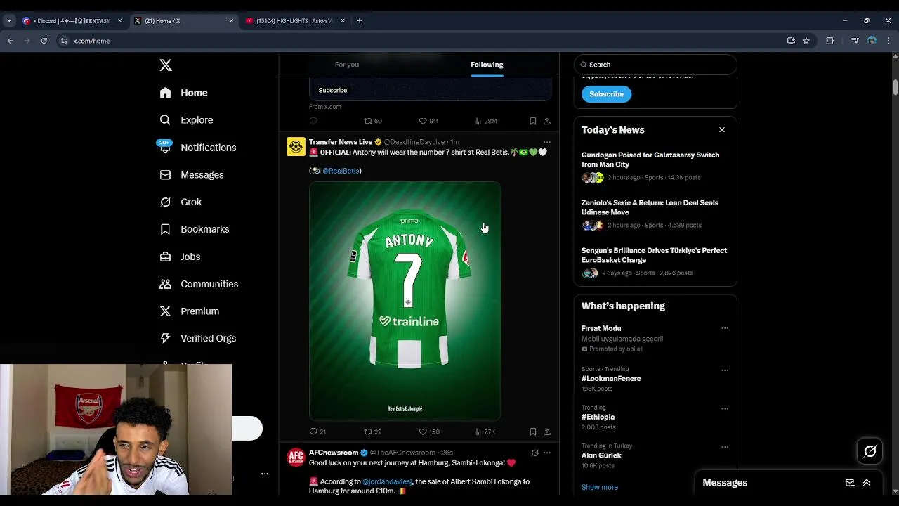Open Jobs page

180,257
